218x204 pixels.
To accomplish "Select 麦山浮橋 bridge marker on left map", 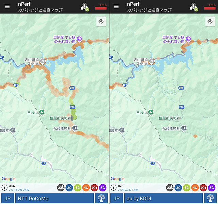I will (43, 61).
